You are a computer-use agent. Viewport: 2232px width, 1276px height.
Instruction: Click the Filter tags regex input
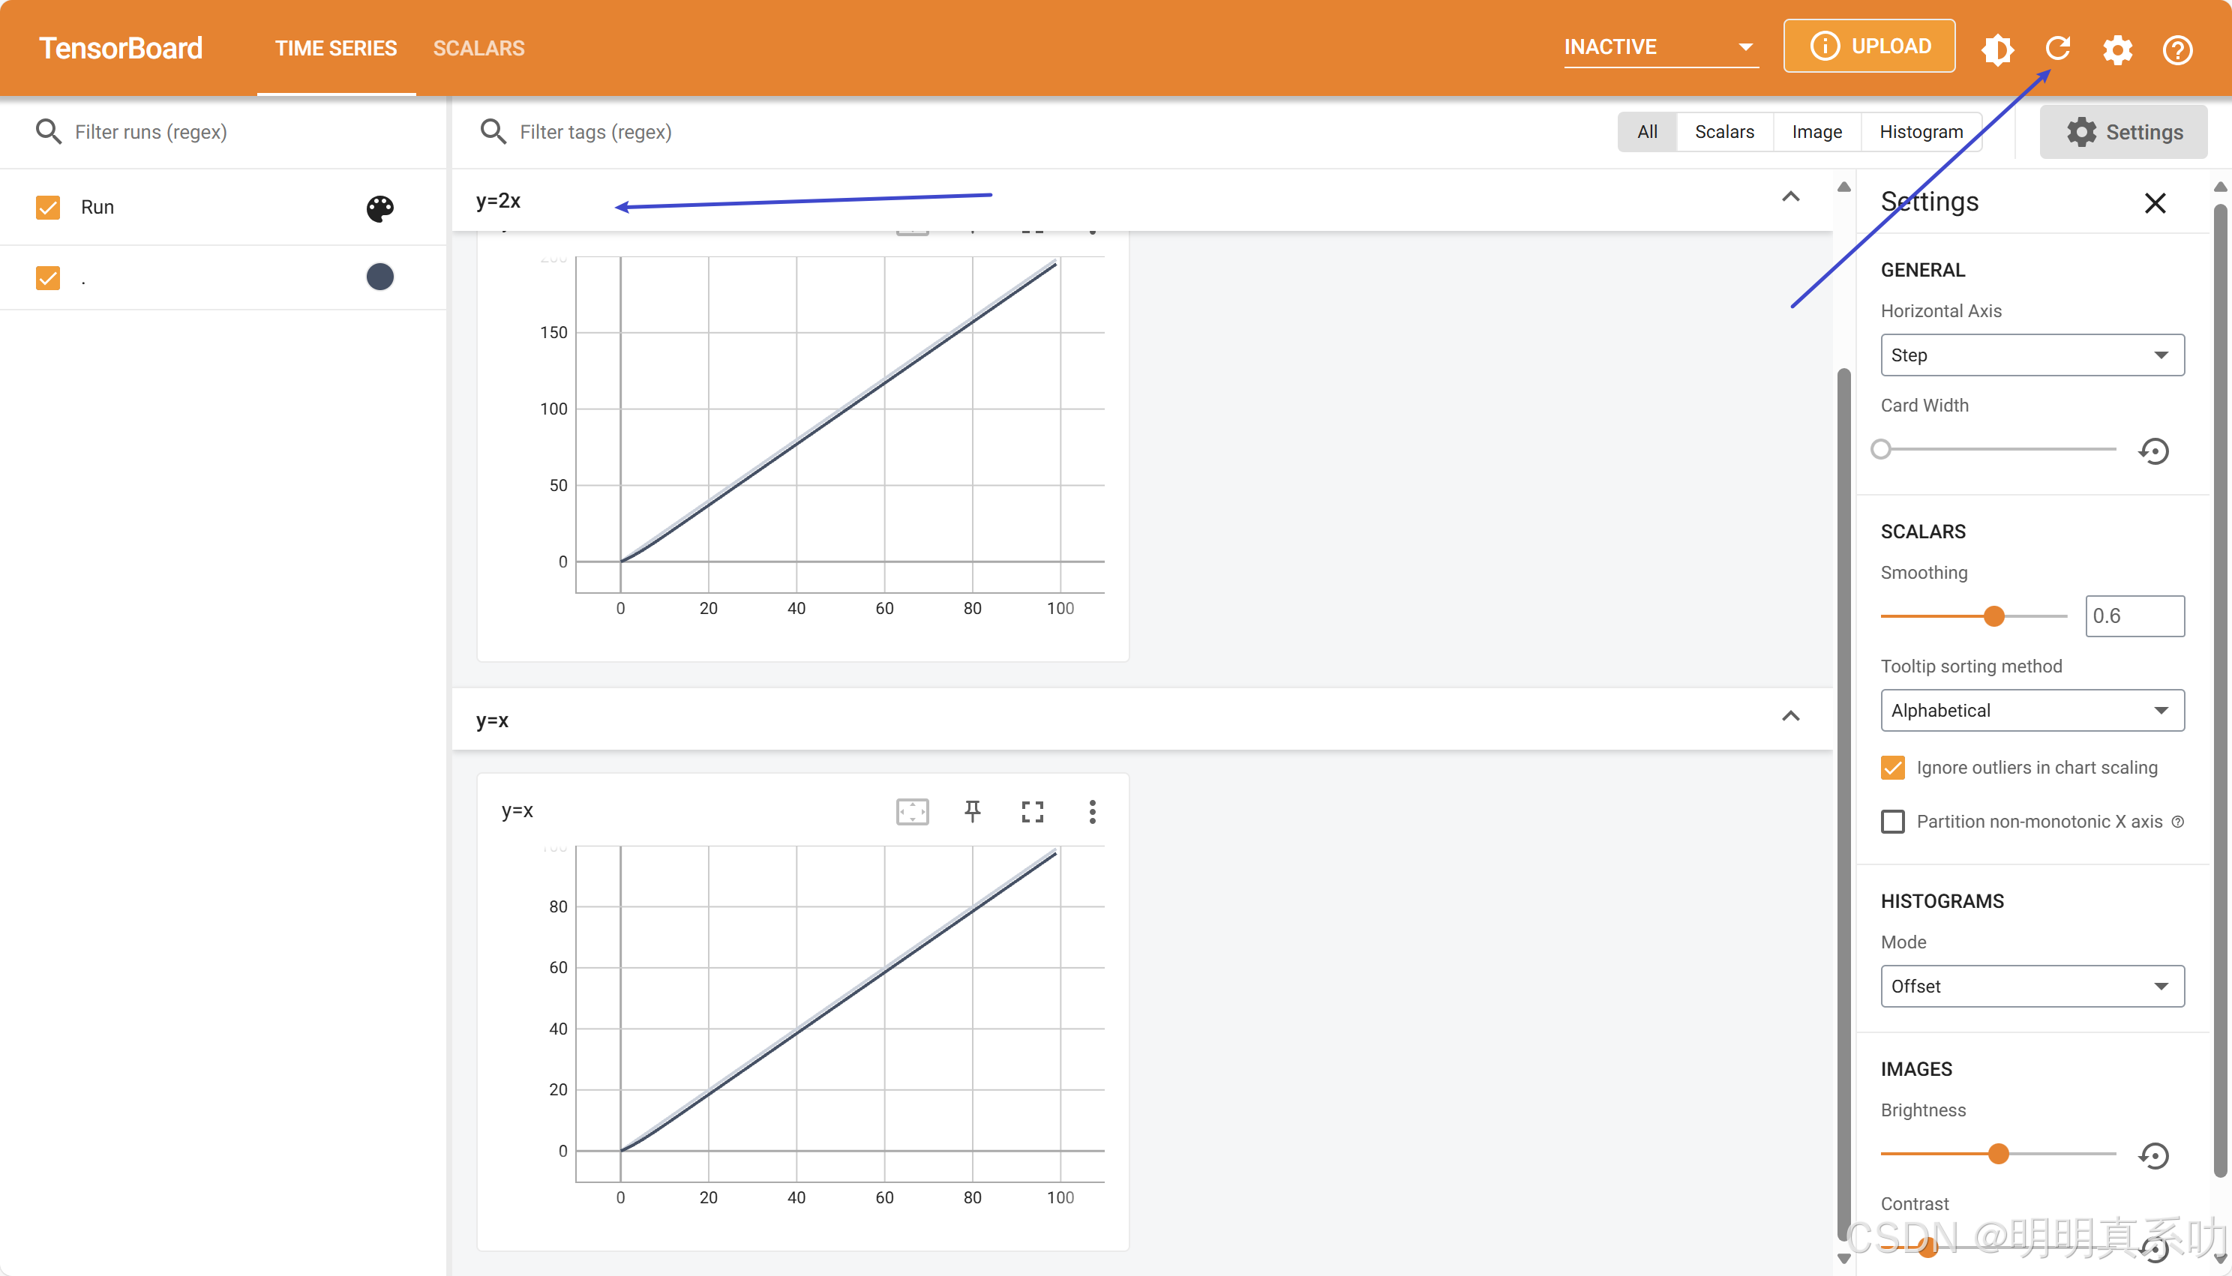(x=1052, y=131)
